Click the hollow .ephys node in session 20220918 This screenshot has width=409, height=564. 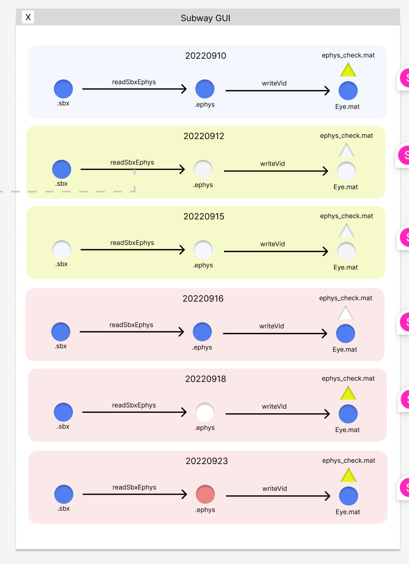[x=205, y=412]
